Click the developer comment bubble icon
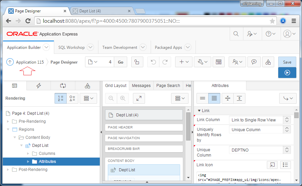This screenshot has height=186, width=302. [x=254, y=62]
